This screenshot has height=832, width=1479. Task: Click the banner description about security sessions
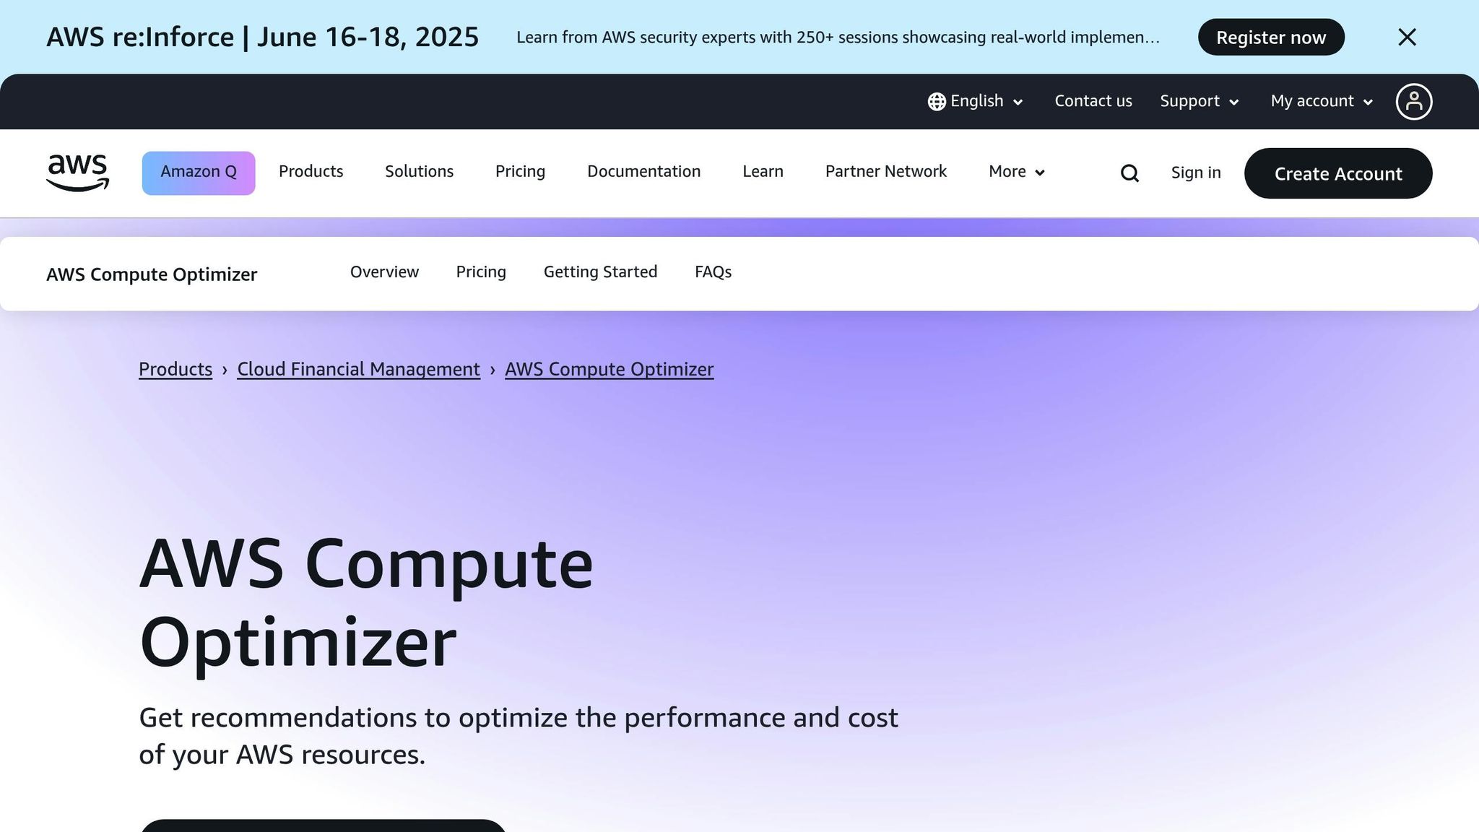(x=838, y=38)
